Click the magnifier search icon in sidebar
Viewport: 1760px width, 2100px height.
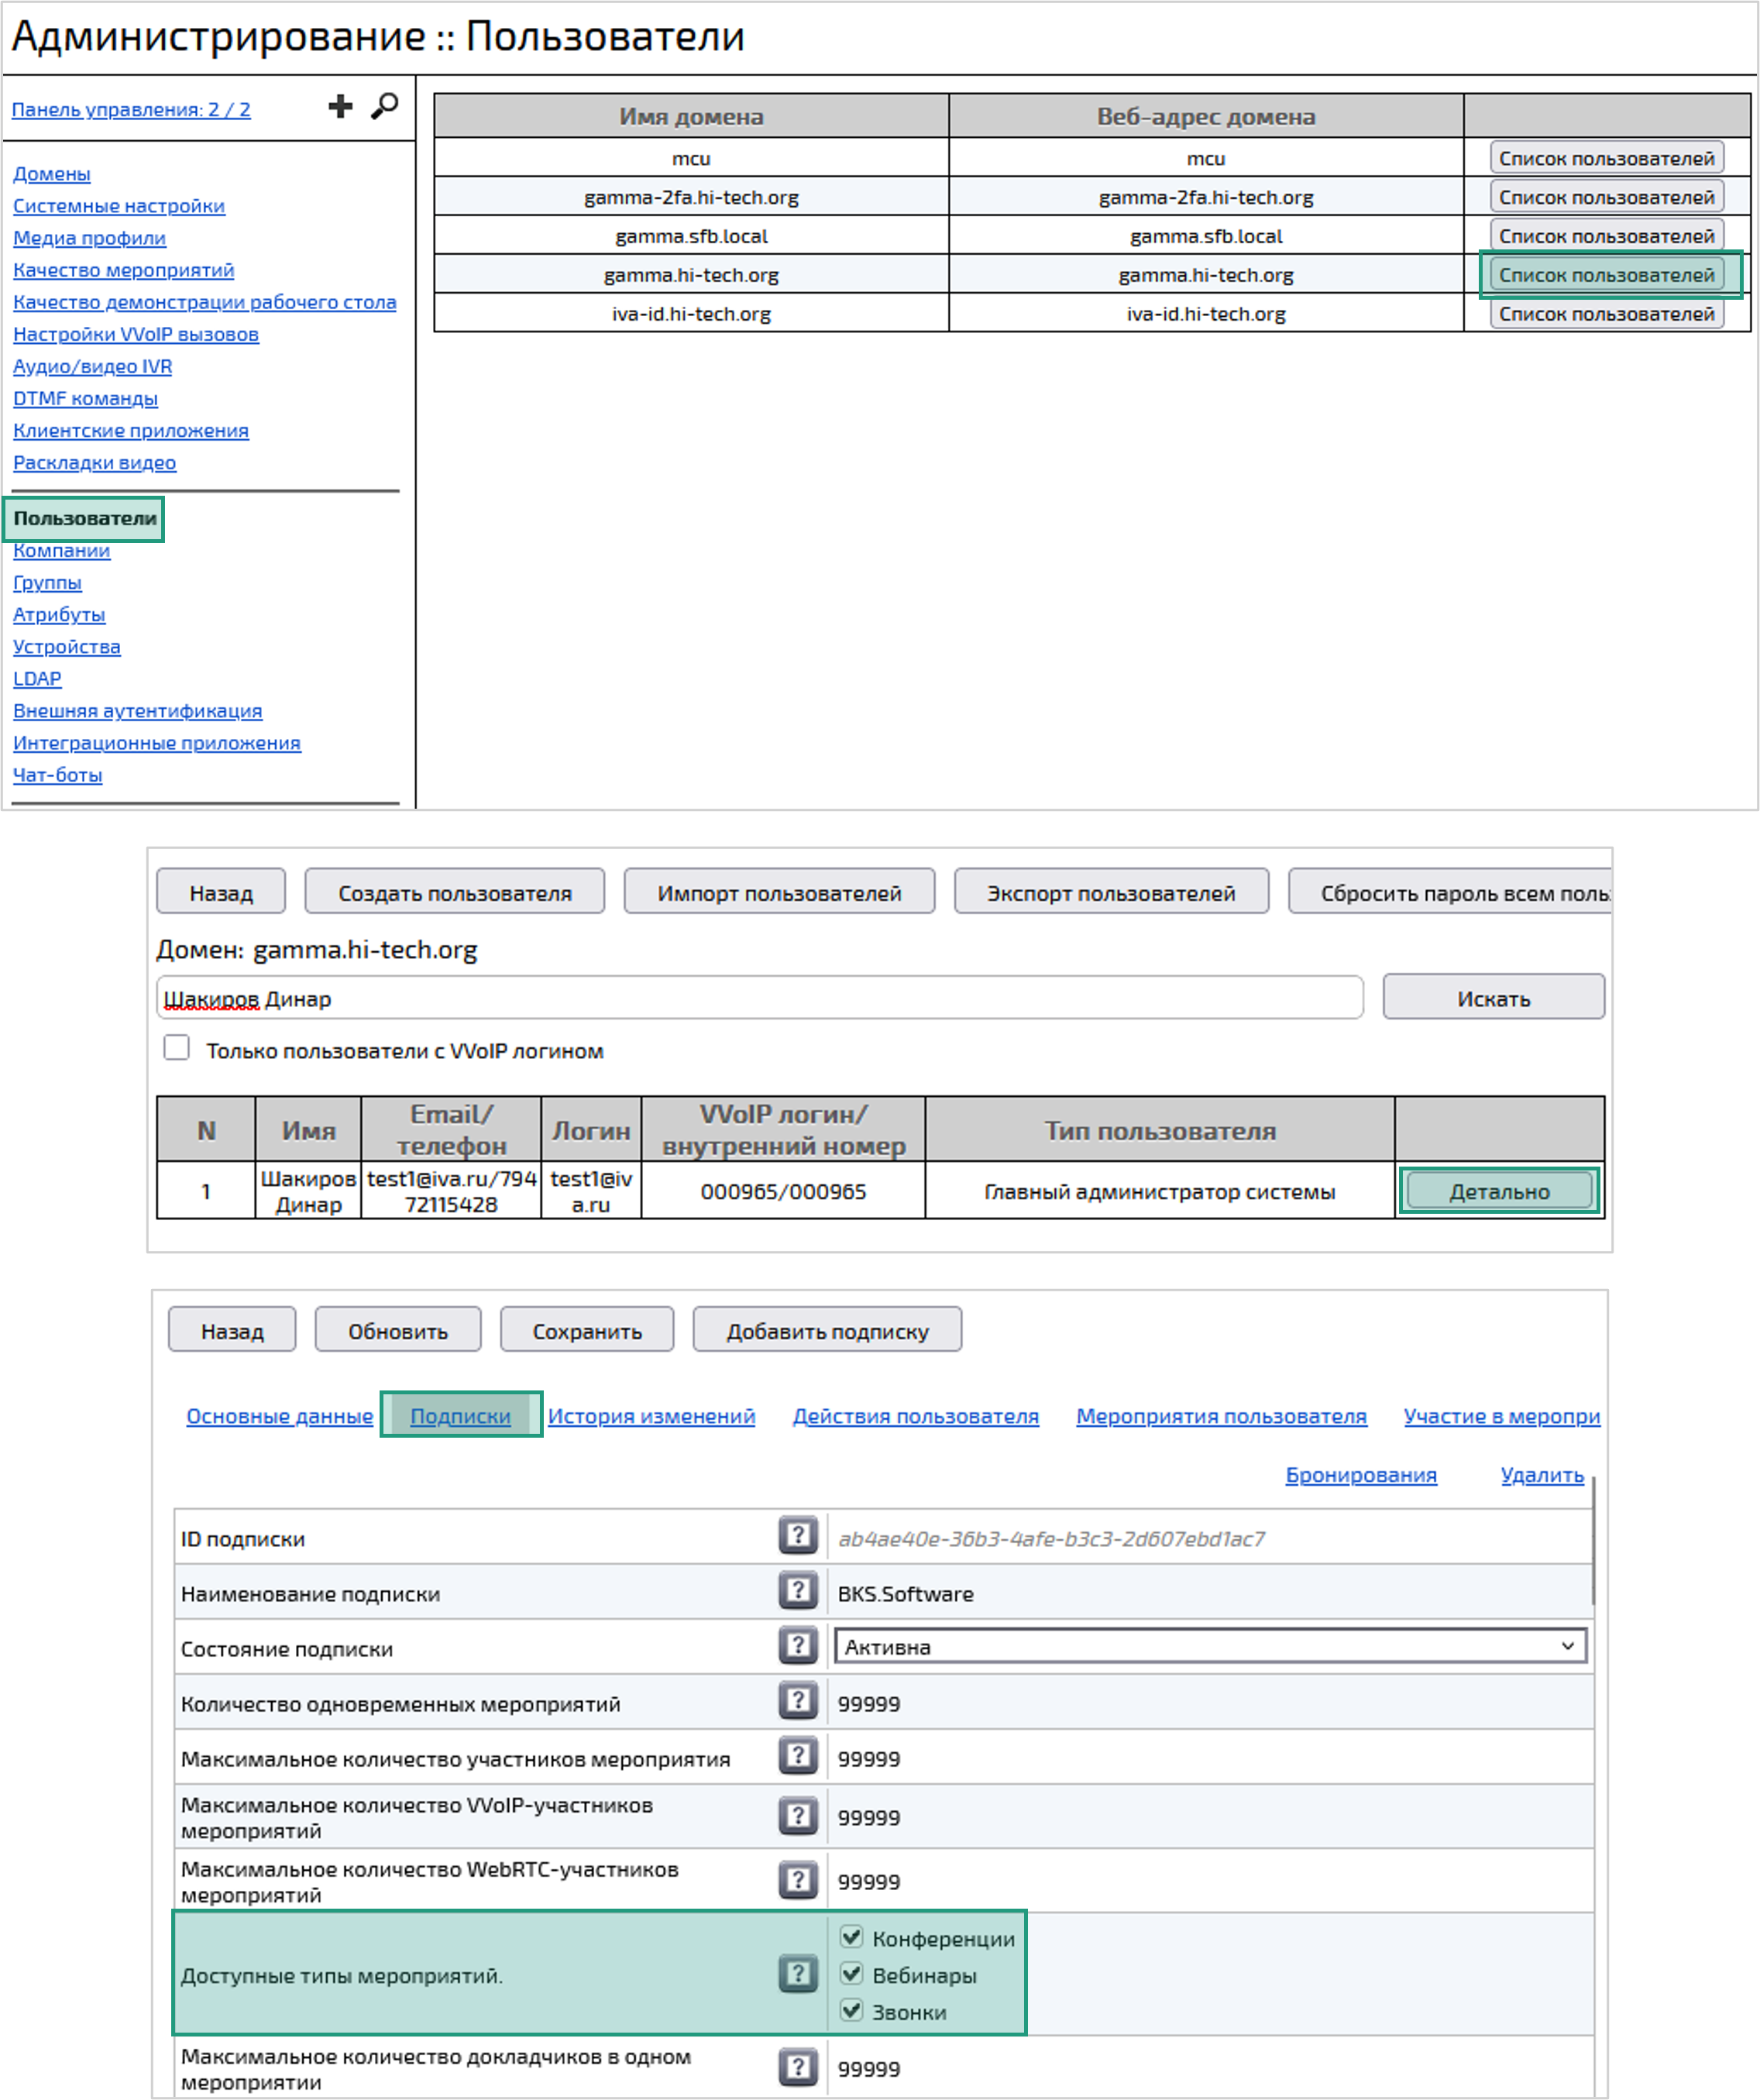pos(384,106)
